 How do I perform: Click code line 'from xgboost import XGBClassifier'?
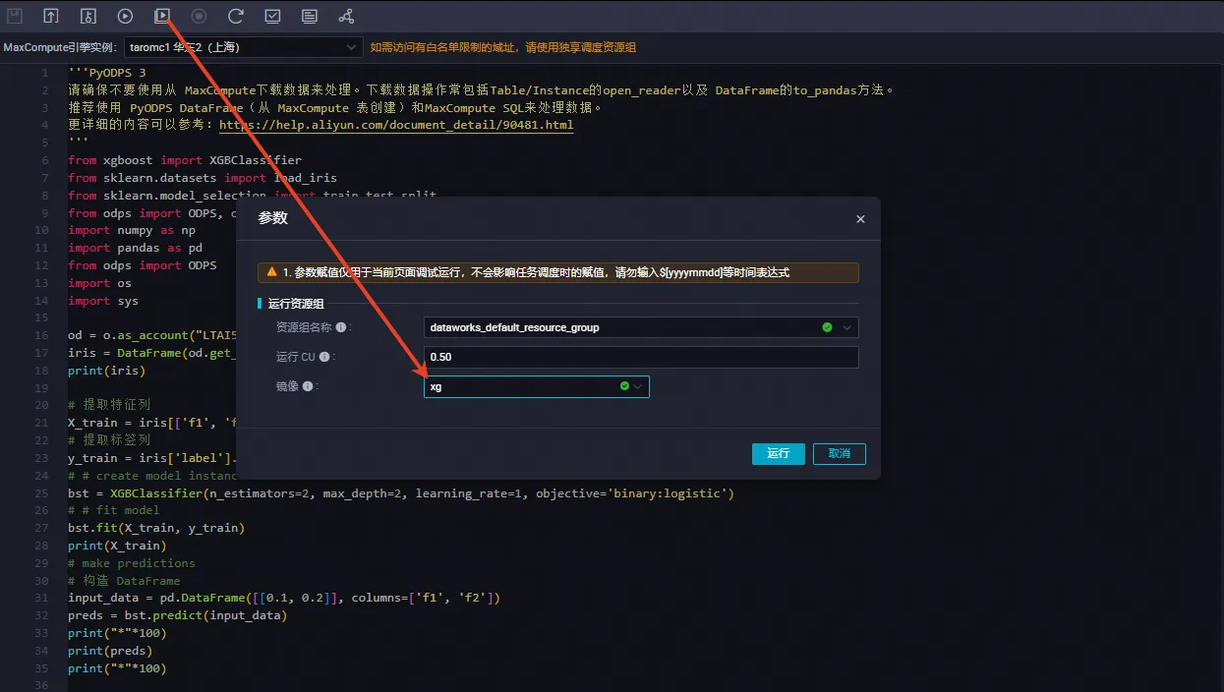(185, 160)
